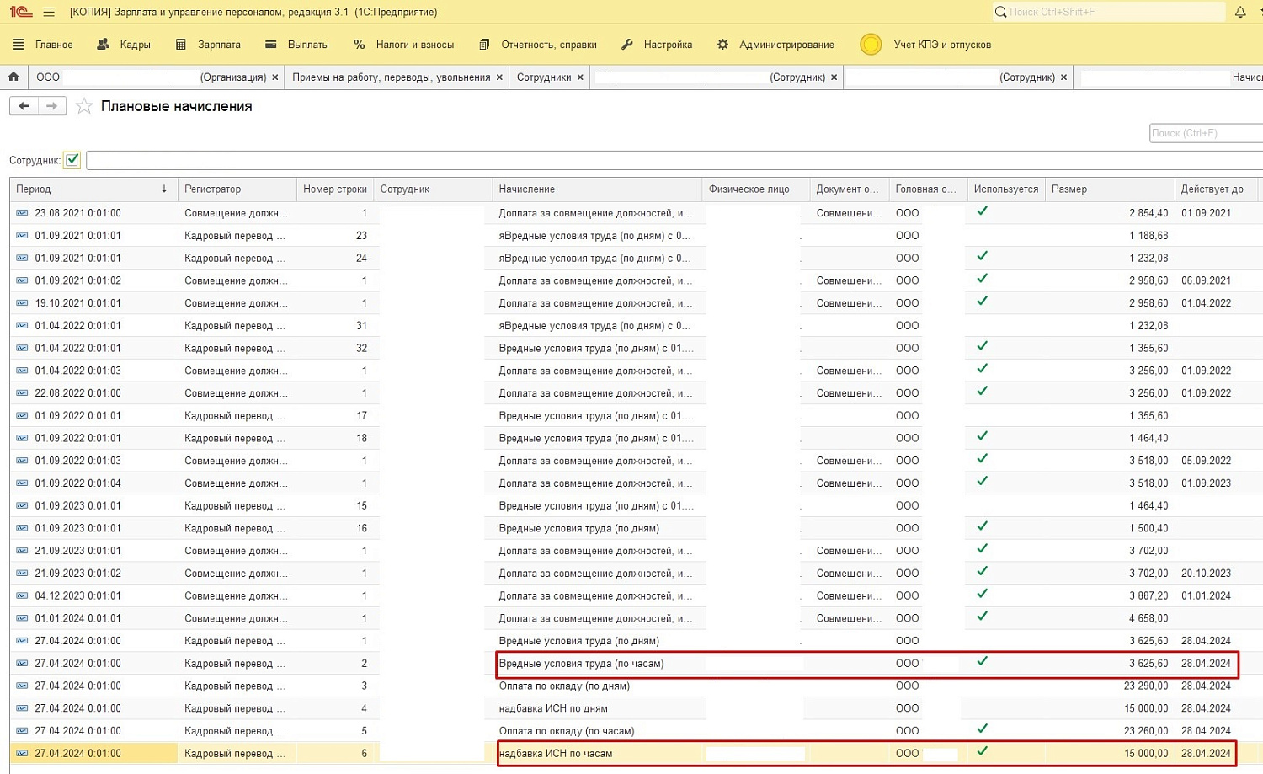Click the Размер column header
1263x774 pixels.
pos(1069,189)
